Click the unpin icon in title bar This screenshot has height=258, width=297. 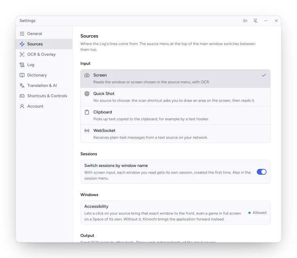(256, 21)
